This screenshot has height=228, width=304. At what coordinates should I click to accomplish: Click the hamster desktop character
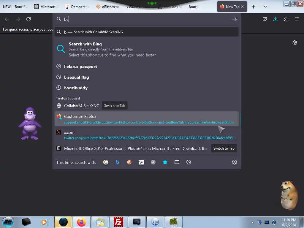pos(289,195)
